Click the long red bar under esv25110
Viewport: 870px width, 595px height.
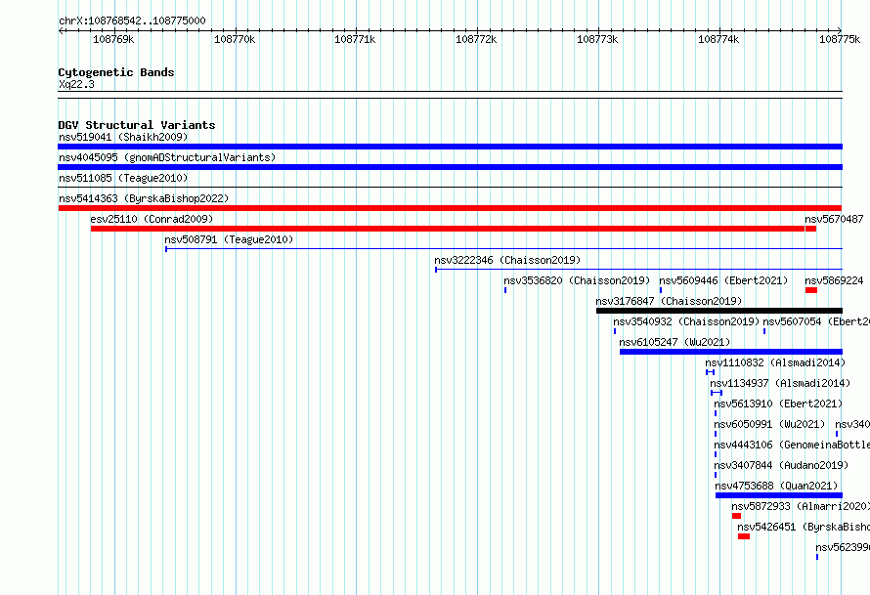(447, 229)
